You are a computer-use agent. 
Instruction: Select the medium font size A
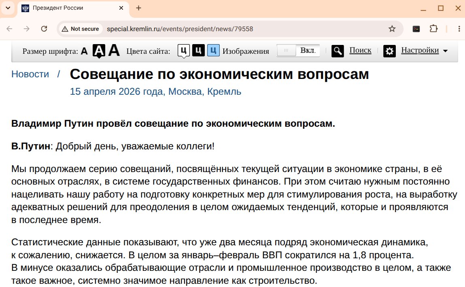[99, 51]
